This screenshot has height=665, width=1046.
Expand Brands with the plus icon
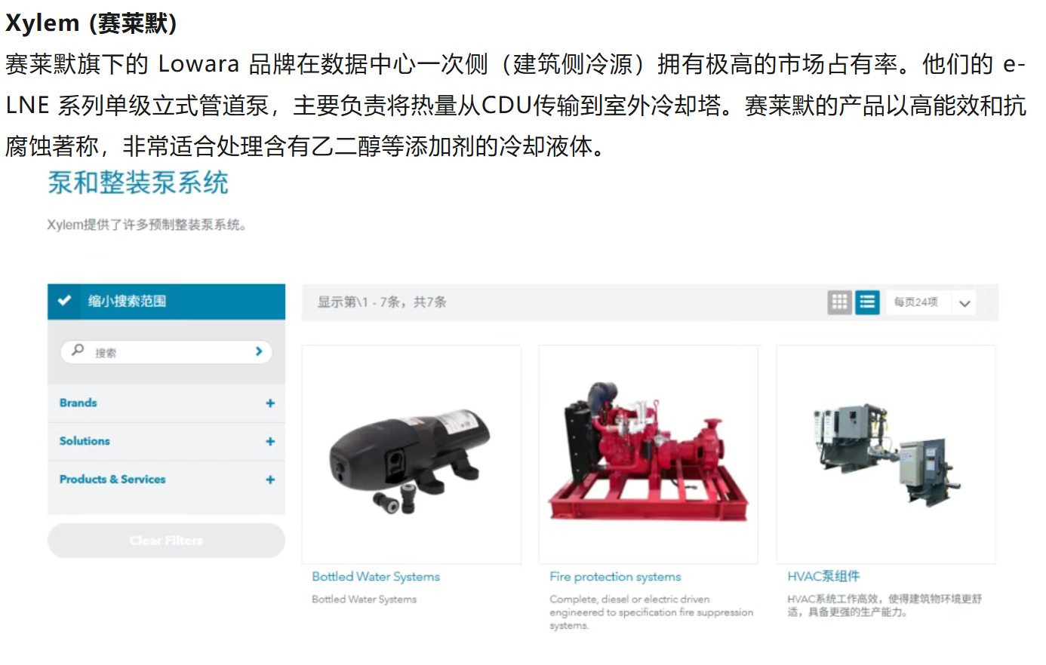click(270, 403)
